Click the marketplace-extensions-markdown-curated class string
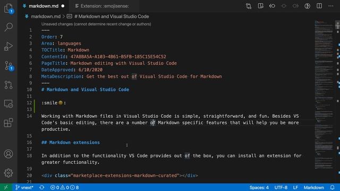Screen dimensions: 340x191 (125, 176)
